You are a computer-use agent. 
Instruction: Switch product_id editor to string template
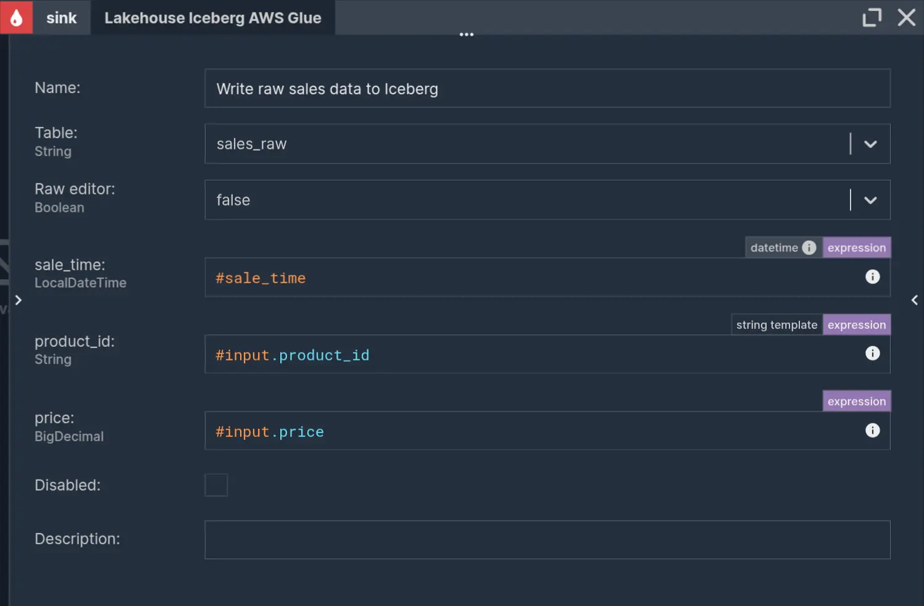click(x=776, y=325)
